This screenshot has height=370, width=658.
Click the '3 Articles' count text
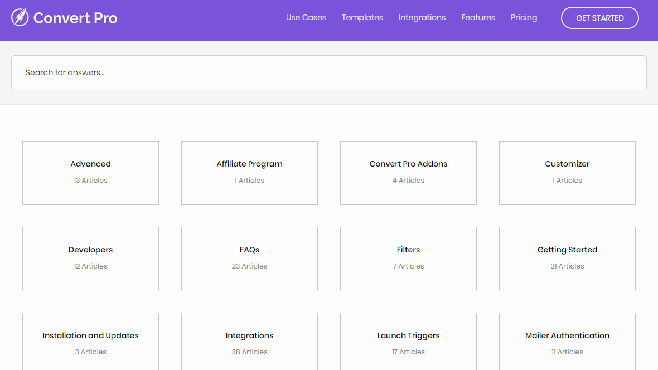(91, 352)
